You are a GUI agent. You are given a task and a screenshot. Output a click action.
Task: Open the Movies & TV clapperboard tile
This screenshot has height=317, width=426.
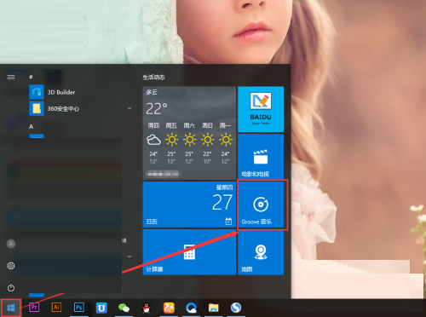[261, 157]
